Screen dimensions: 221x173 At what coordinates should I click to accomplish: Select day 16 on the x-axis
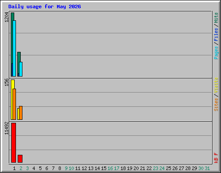(110, 168)
